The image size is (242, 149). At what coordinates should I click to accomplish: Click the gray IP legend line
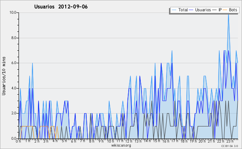pyautogui.click(x=215, y=10)
